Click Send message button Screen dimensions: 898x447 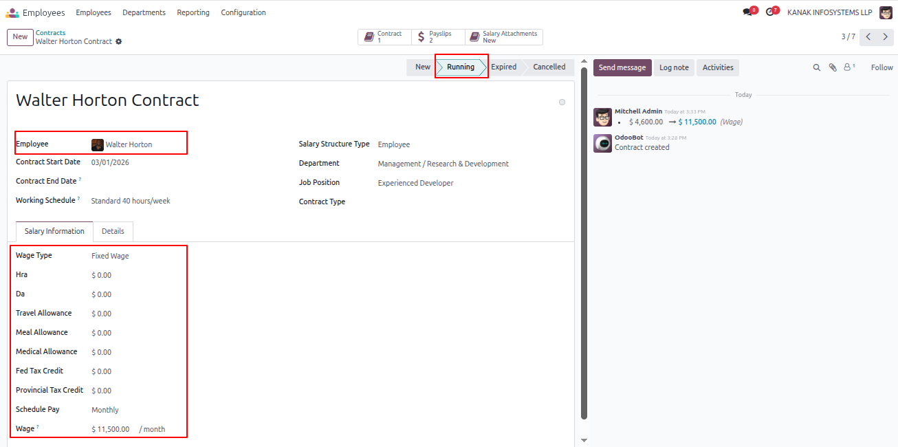622,67
